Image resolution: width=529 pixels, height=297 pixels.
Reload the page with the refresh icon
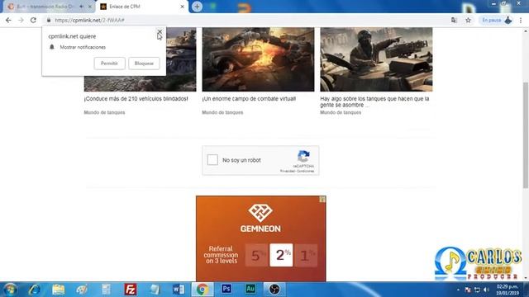coord(33,20)
